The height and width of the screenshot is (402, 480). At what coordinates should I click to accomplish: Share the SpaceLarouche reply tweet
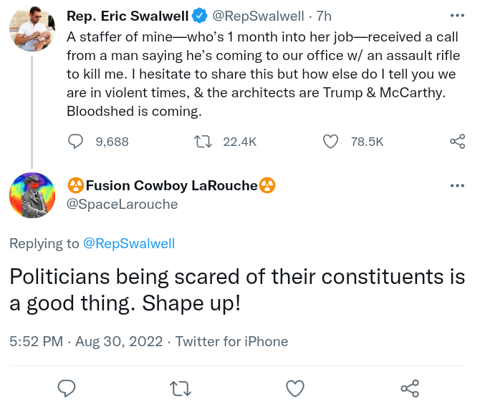click(x=409, y=388)
